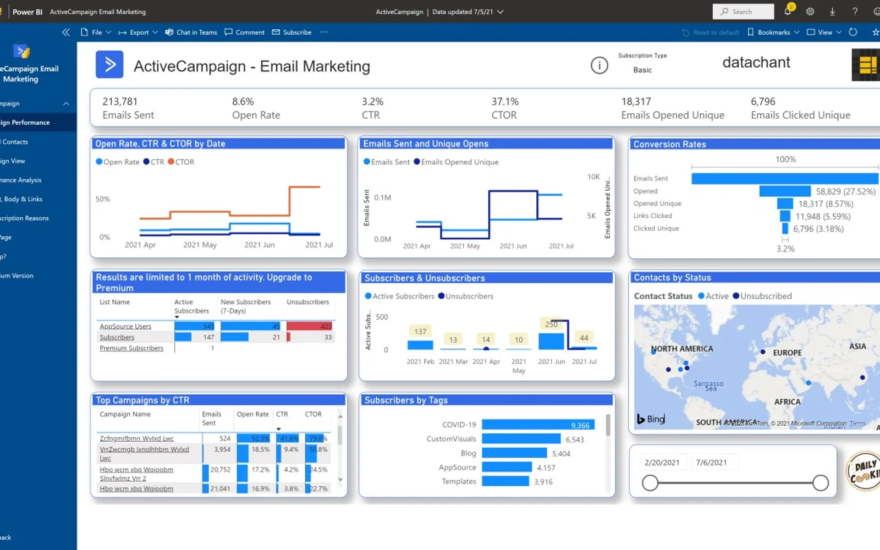This screenshot has height=550, width=880.
Task: Open the settings gear
Action: pyautogui.click(x=810, y=12)
